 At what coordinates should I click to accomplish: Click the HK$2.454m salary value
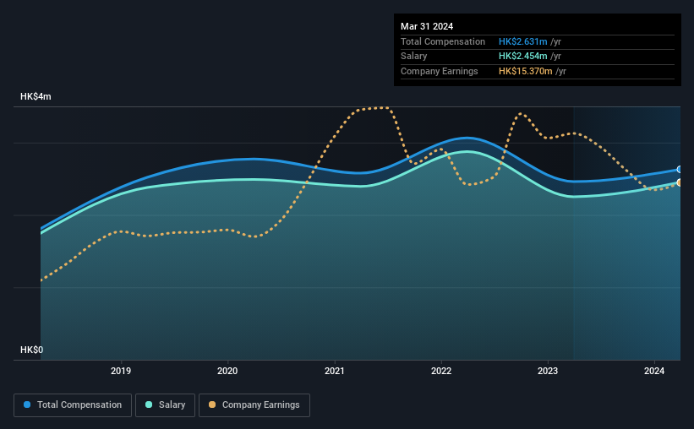pyautogui.click(x=522, y=57)
